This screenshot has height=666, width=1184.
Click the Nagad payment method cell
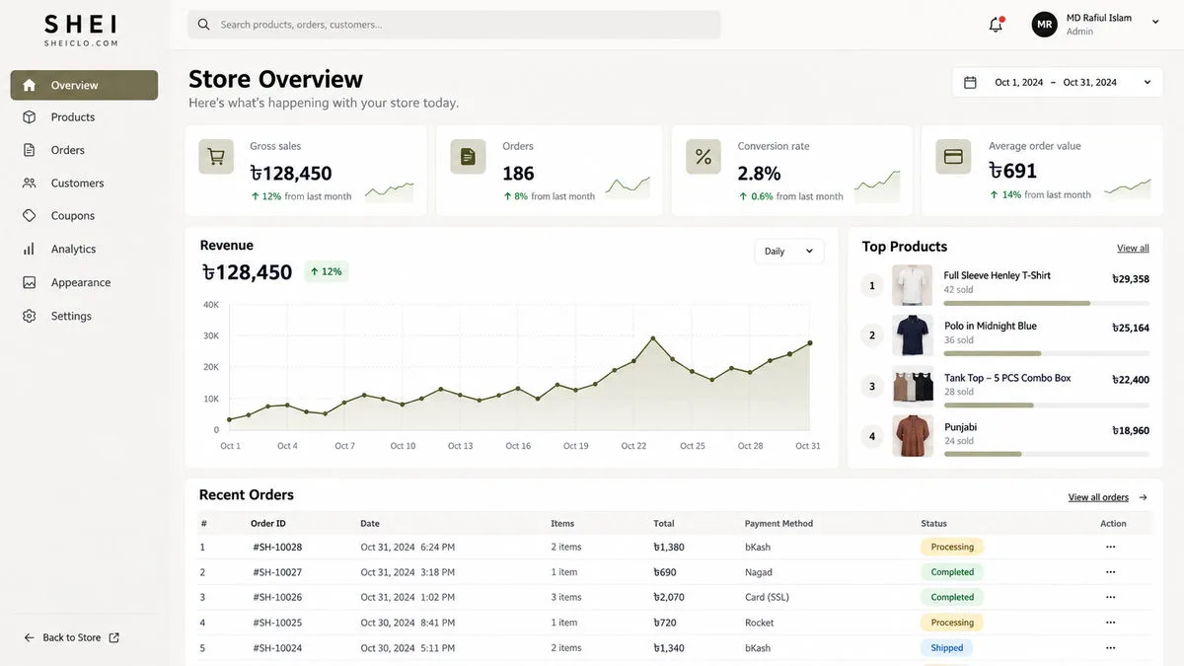point(759,572)
